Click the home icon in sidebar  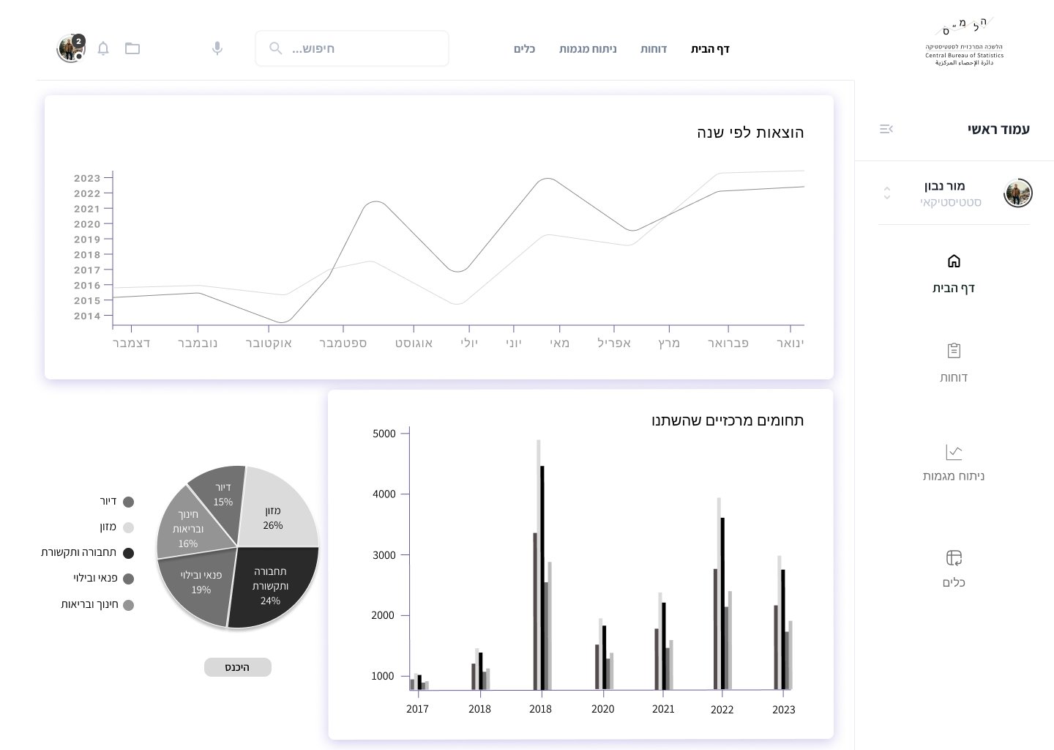[x=954, y=261]
